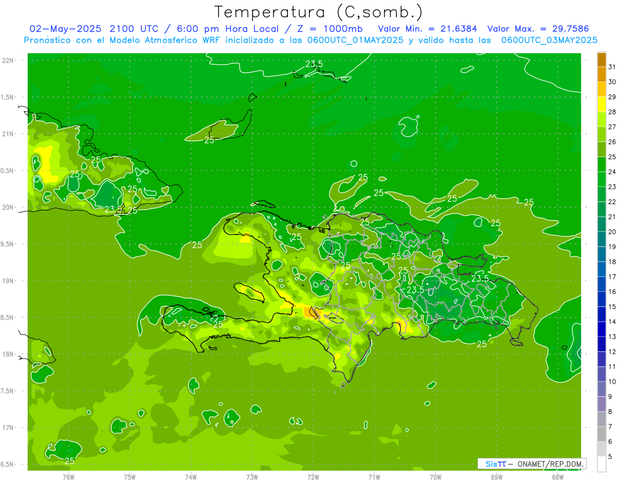Click the 75W longitude axis label

[130, 477]
